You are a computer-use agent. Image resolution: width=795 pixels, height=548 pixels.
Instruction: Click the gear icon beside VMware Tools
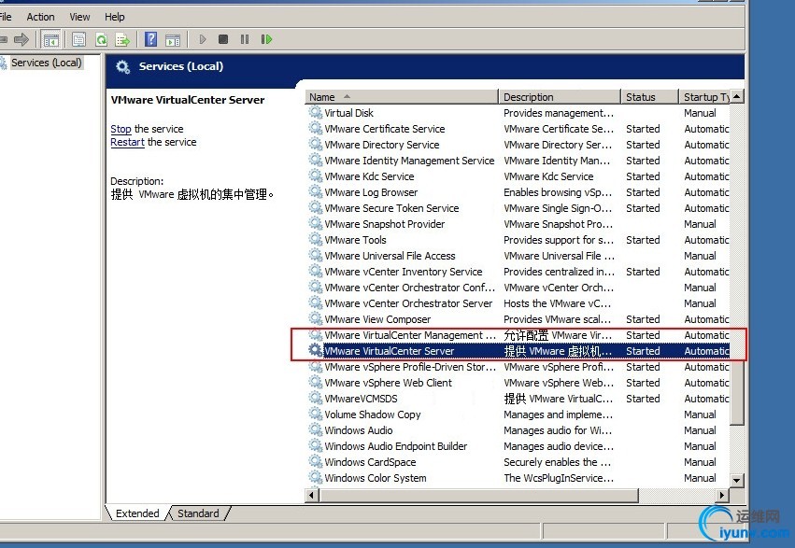316,240
